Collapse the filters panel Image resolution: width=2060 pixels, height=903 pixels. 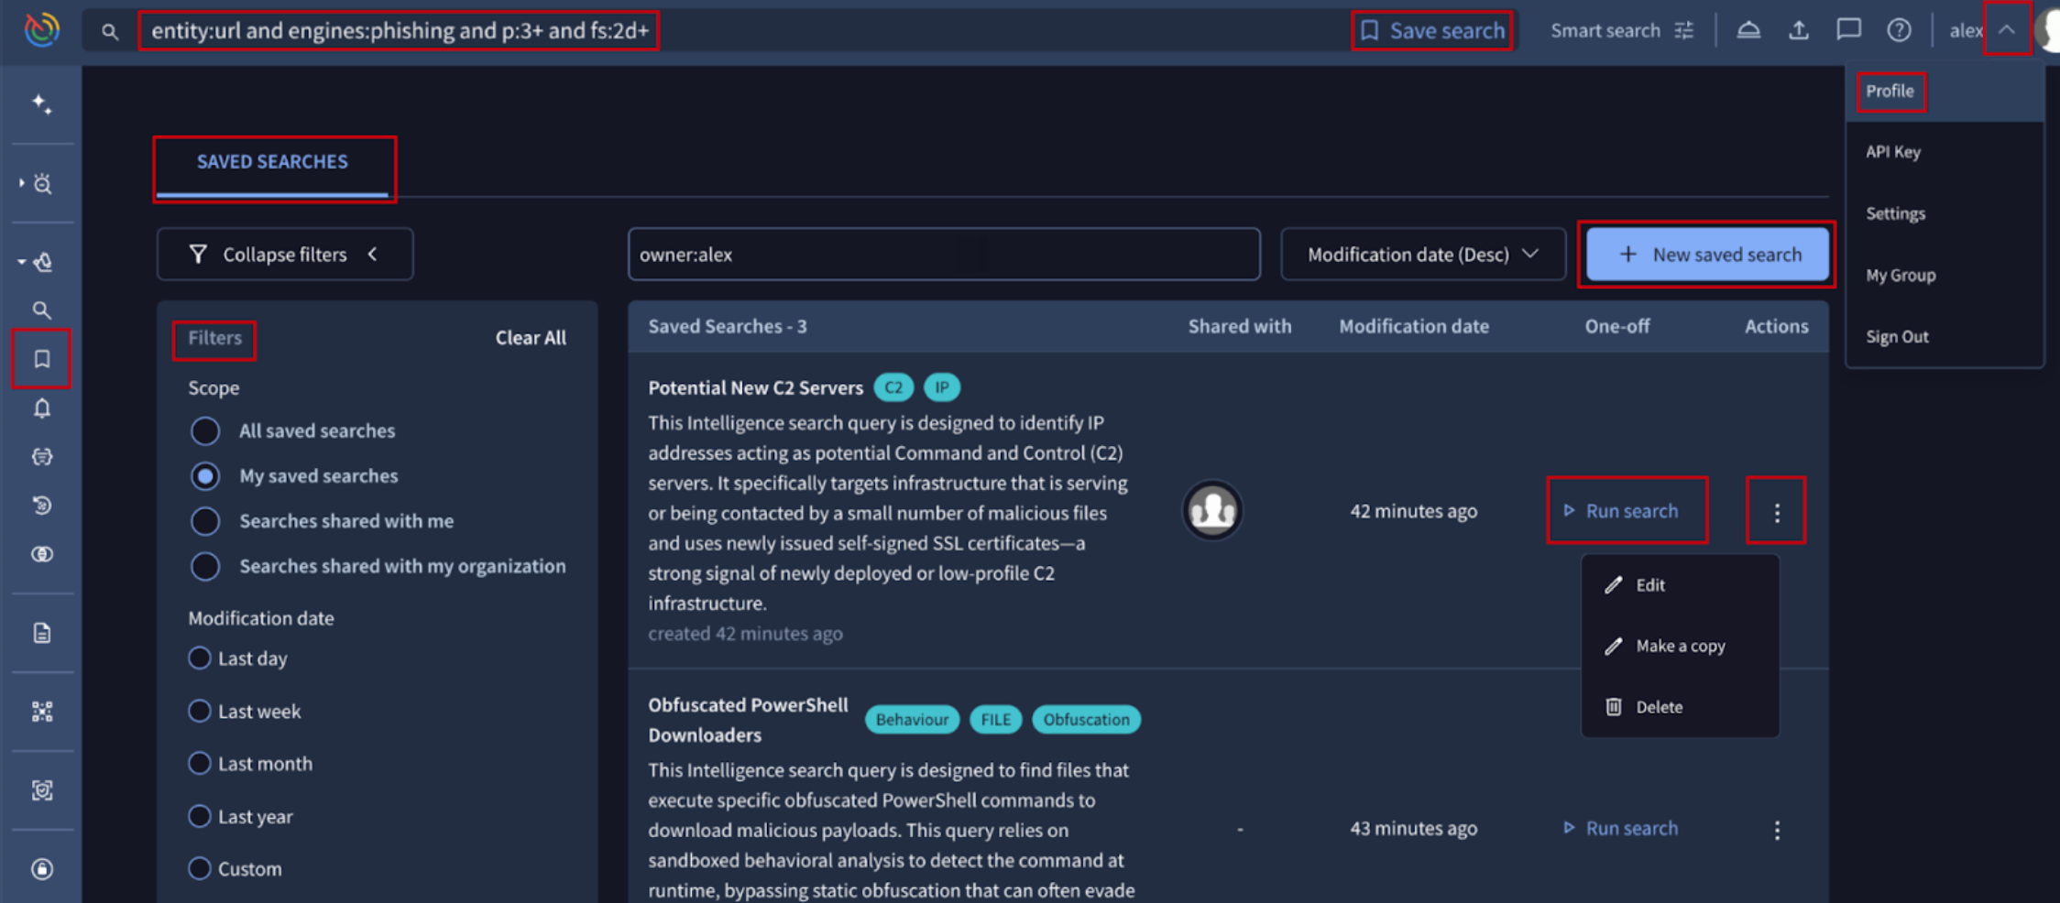coord(285,255)
